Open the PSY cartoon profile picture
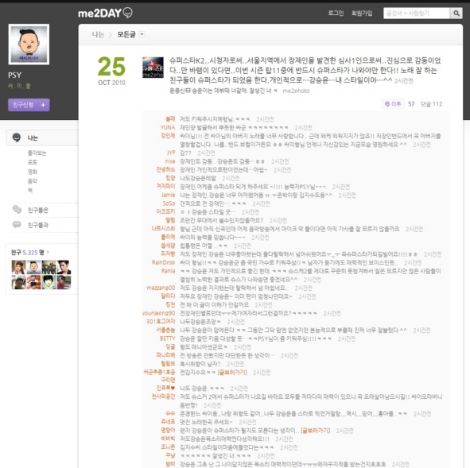Screen dimensions: 470x468 (x=29, y=44)
